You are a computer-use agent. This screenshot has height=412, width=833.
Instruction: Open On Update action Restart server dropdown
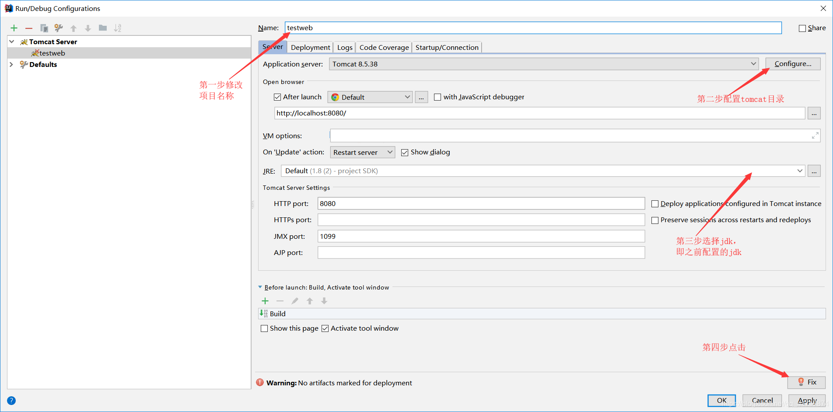(x=363, y=152)
